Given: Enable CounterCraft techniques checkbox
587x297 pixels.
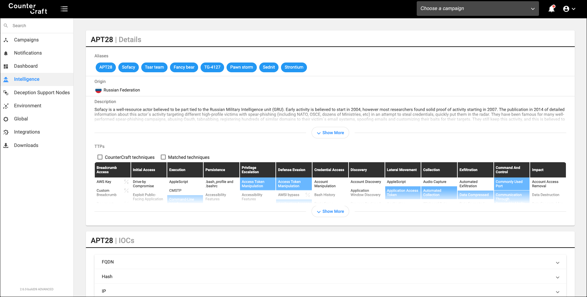Looking at the screenshot, I should click(100, 157).
